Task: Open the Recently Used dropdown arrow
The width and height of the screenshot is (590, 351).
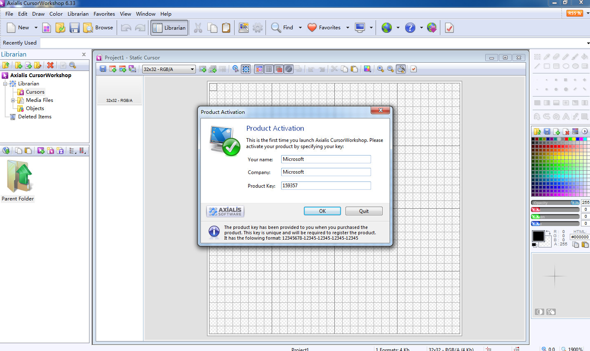Action: (588, 43)
